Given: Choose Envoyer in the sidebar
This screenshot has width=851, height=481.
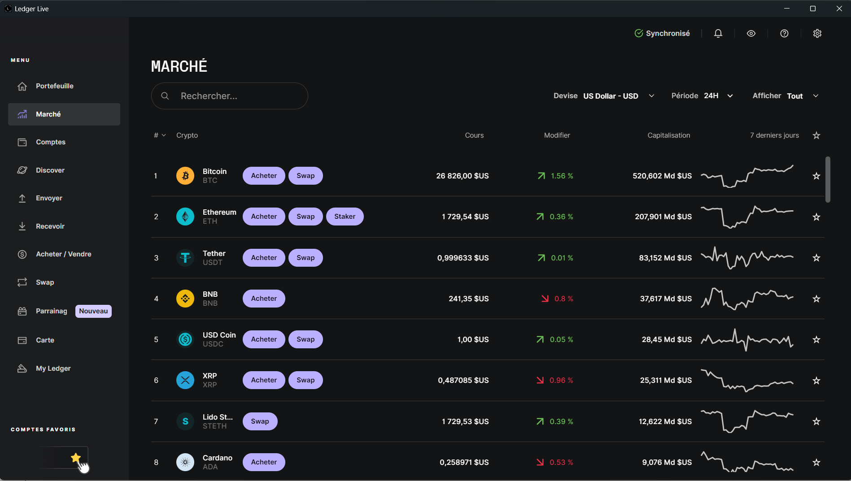Looking at the screenshot, I should click(x=64, y=198).
